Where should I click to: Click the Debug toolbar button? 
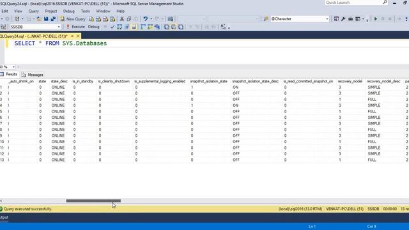point(94,27)
